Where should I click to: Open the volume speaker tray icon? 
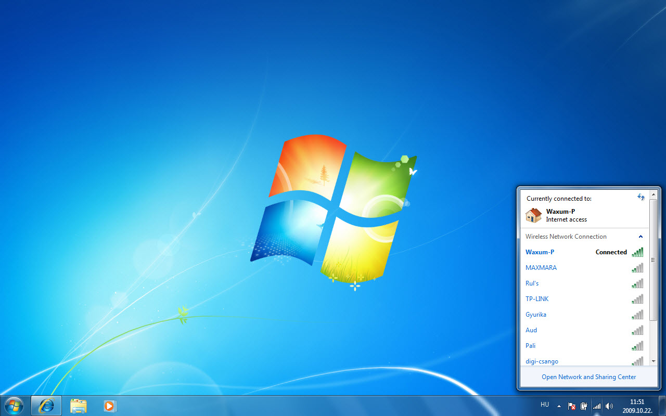coord(609,406)
